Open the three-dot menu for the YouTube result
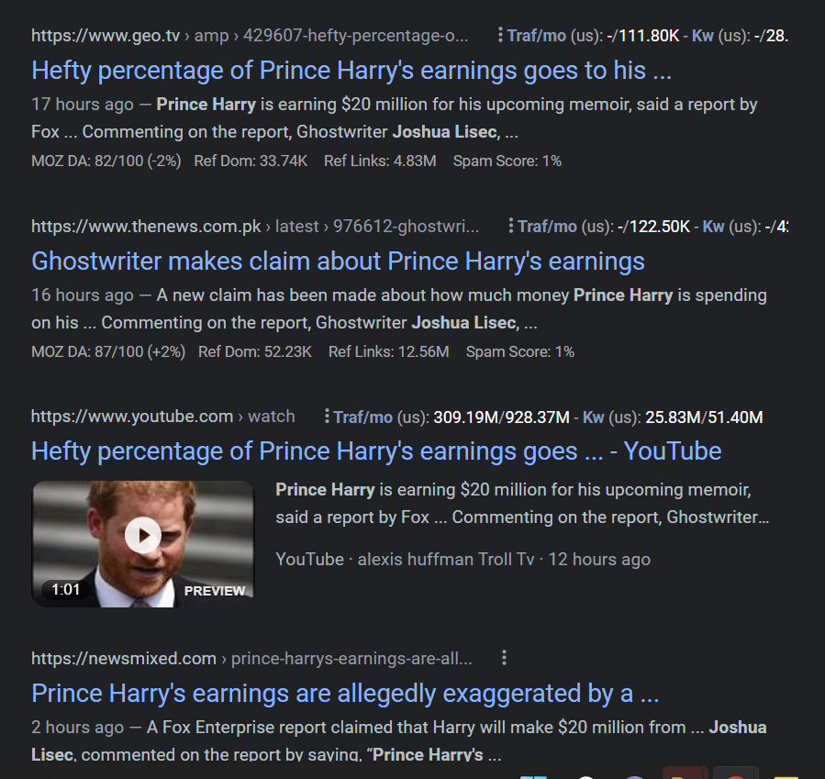Screen dimensions: 825x779 pyautogui.click(x=327, y=417)
